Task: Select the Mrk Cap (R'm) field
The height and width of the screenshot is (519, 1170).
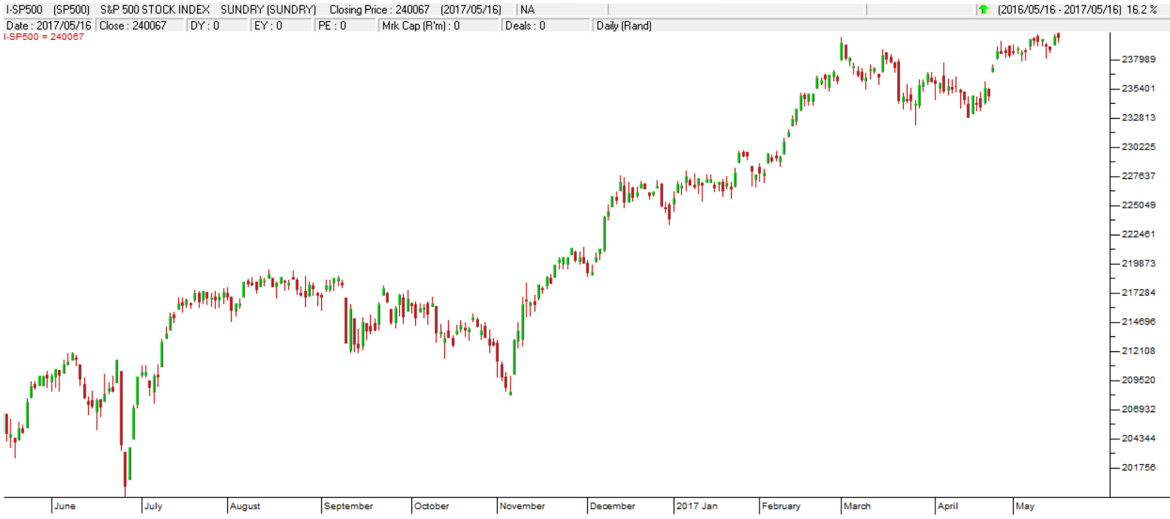Action: click(x=420, y=26)
